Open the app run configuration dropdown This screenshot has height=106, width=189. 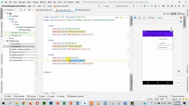pos(107,6)
